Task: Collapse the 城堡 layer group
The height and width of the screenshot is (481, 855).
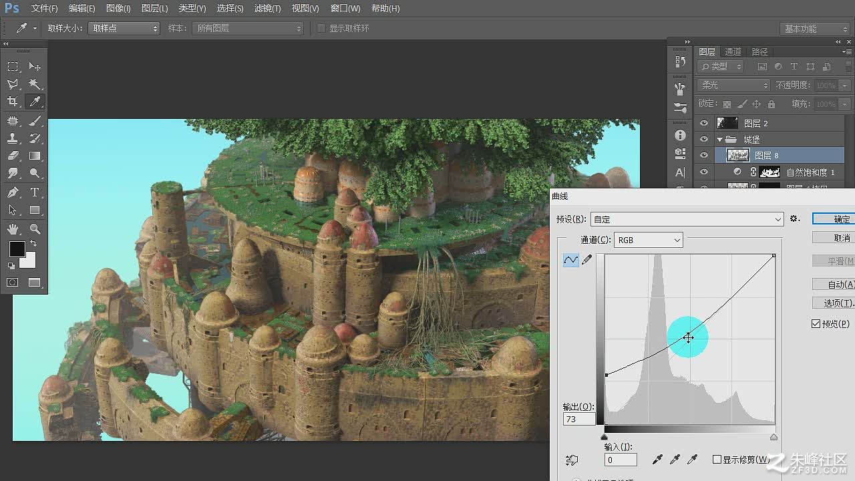Action: (720, 140)
